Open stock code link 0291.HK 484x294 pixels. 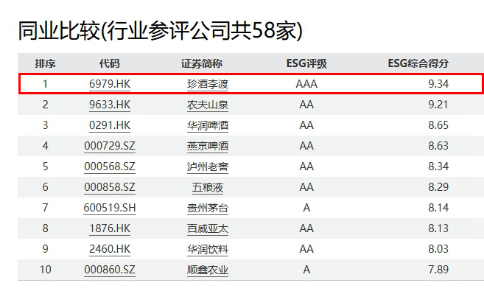[110, 125]
